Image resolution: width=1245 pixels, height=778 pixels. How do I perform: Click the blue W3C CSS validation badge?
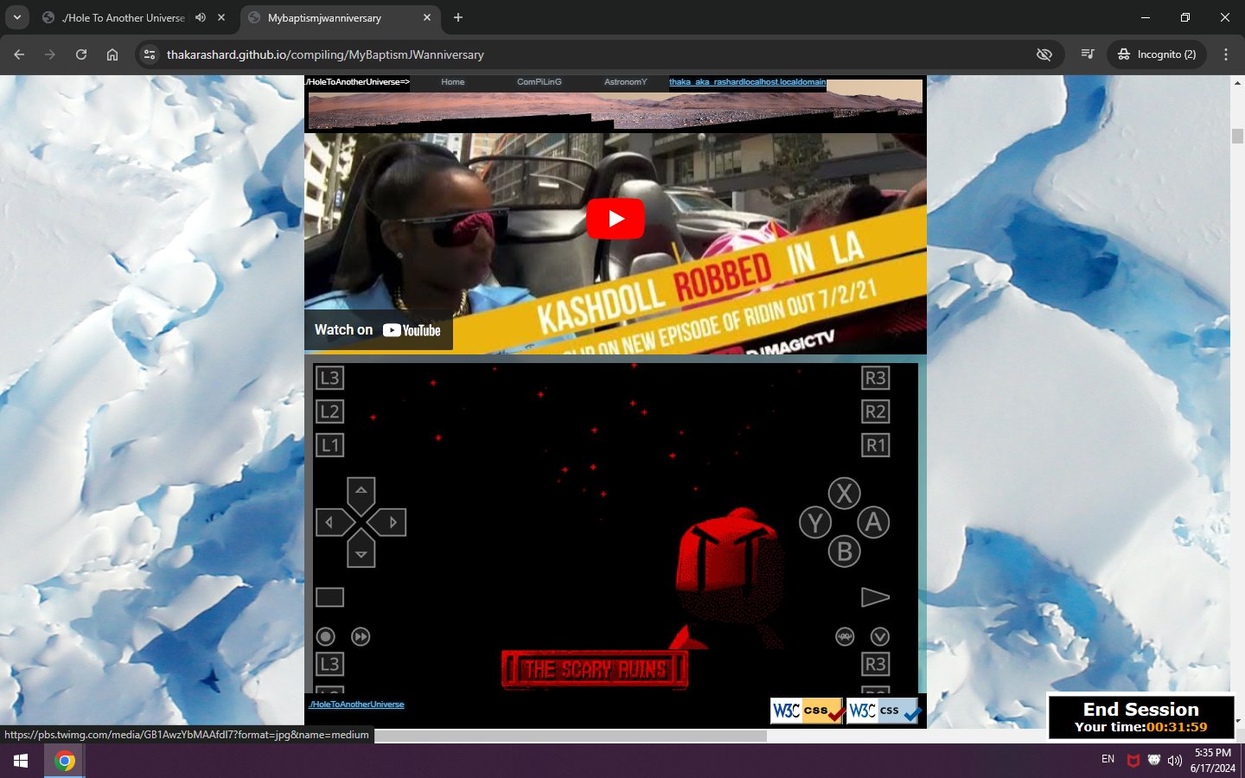[x=883, y=711]
